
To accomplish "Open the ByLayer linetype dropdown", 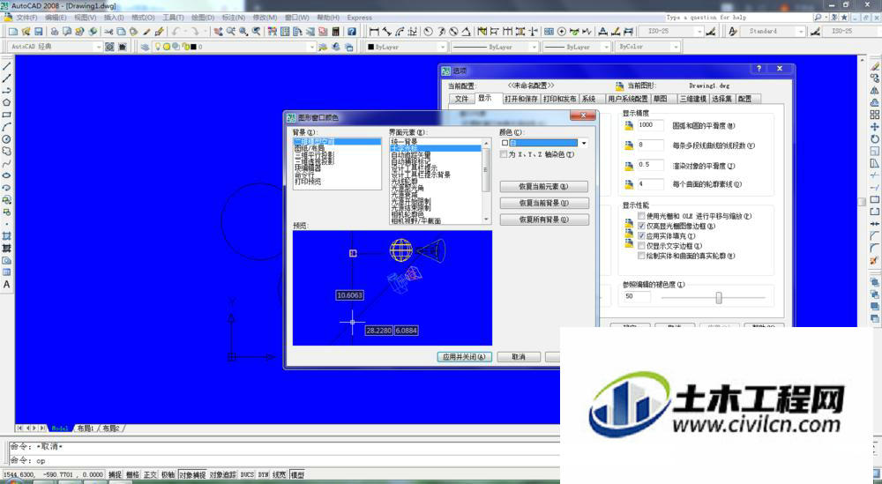I will 534,47.
